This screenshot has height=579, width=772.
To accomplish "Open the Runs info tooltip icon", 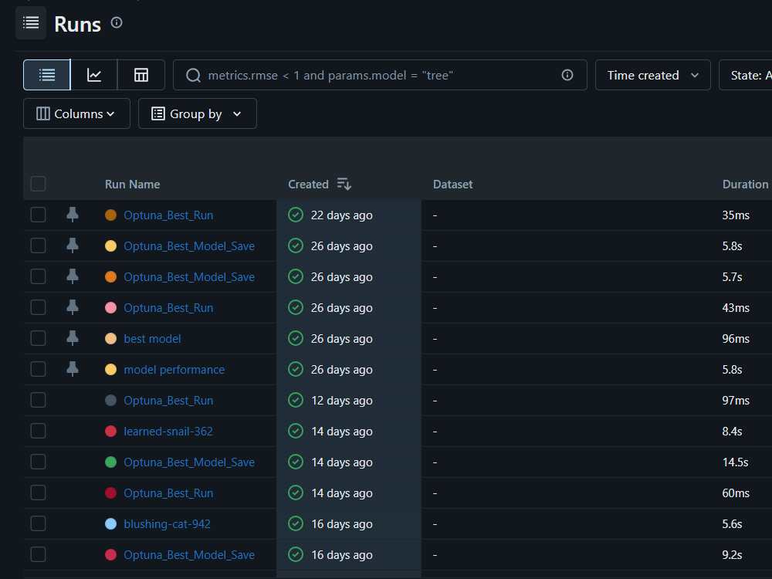I will coord(117,22).
